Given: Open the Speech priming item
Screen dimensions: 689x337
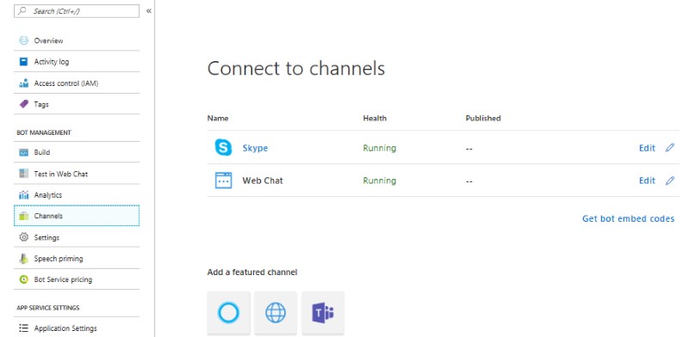Looking at the screenshot, I should point(77,259).
